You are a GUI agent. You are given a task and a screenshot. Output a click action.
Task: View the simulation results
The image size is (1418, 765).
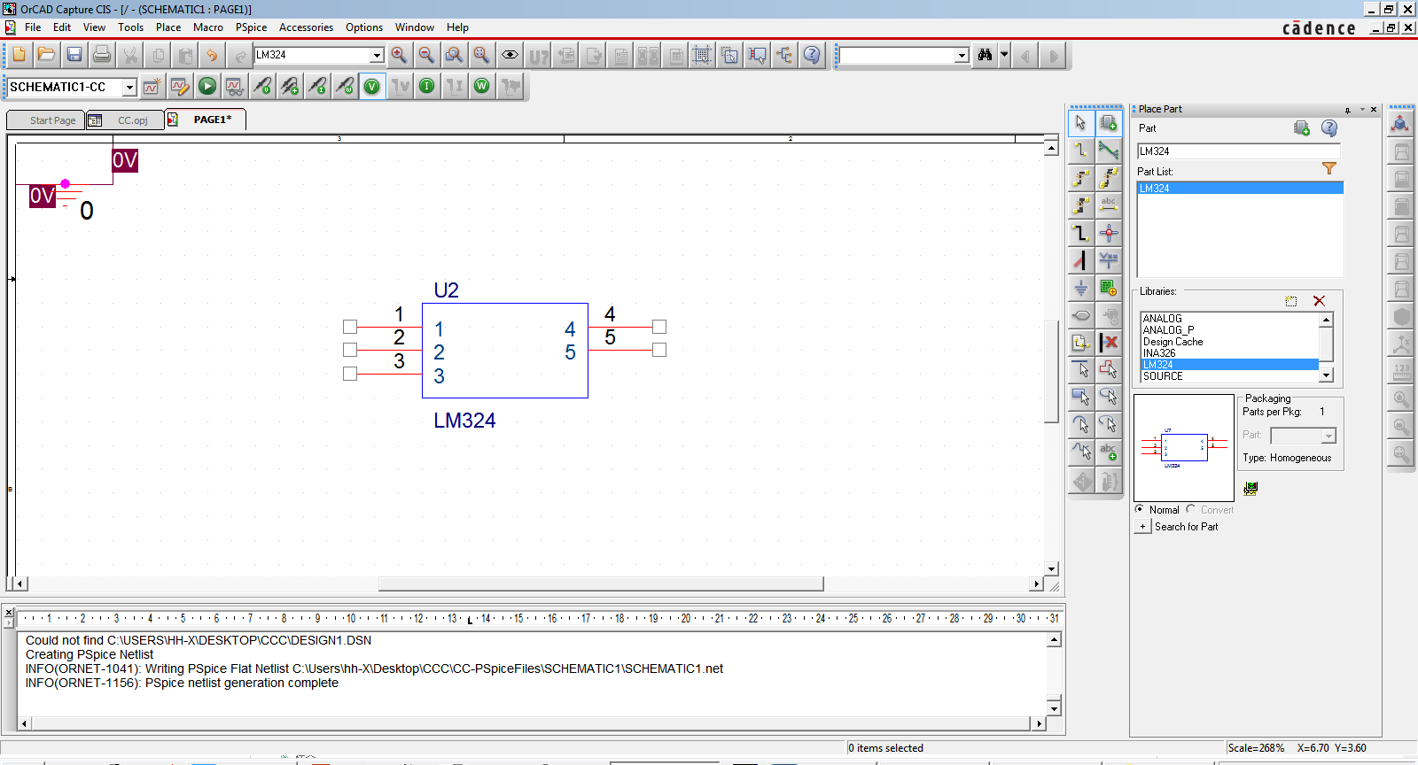click(234, 86)
